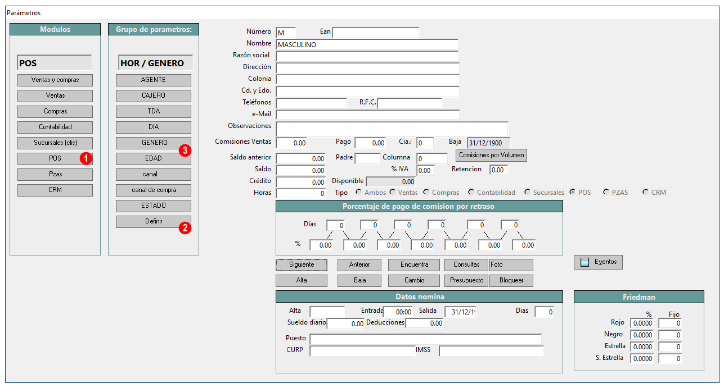The image size is (724, 388).
Task: Click the Foto button
Action: point(511,264)
